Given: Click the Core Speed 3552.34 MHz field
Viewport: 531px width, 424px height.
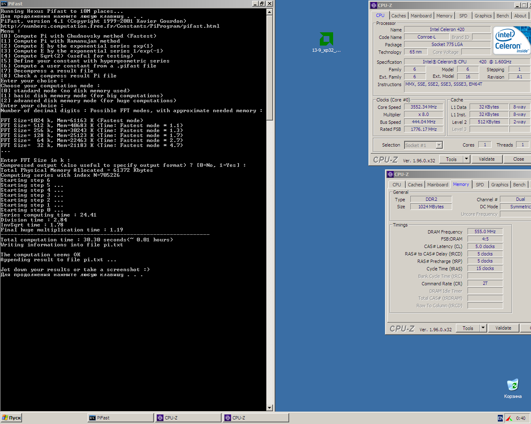Looking at the screenshot, I should click(x=424, y=107).
